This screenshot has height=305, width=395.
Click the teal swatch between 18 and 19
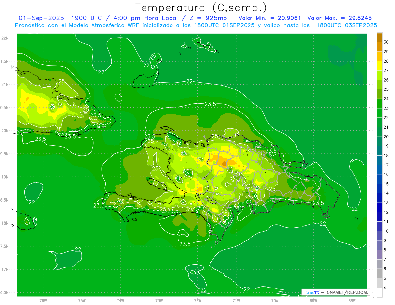click(x=380, y=151)
